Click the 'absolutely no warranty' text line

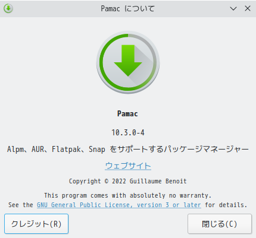(128, 195)
